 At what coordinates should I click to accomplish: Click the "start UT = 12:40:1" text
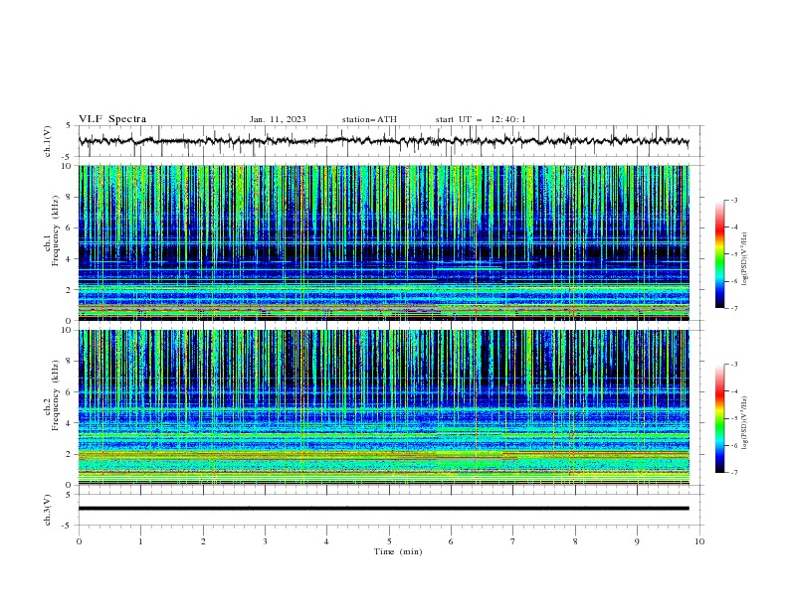click(481, 119)
